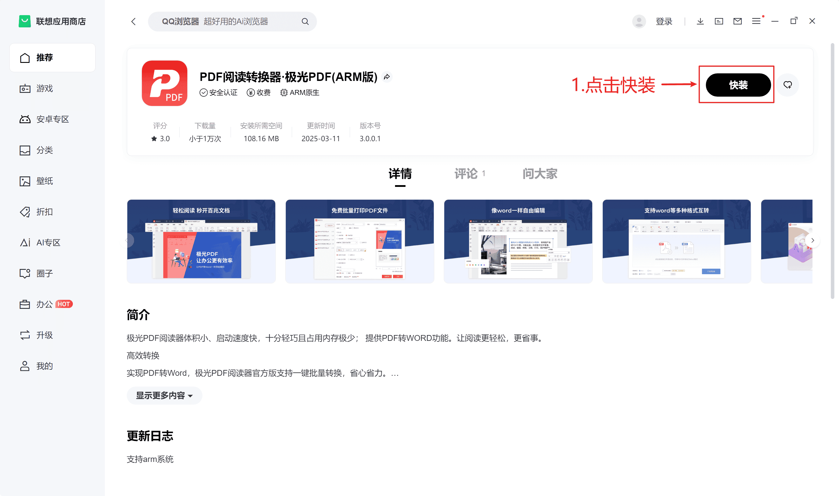Click the 收费 paid label
The width and height of the screenshot is (839, 496).
(x=259, y=93)
